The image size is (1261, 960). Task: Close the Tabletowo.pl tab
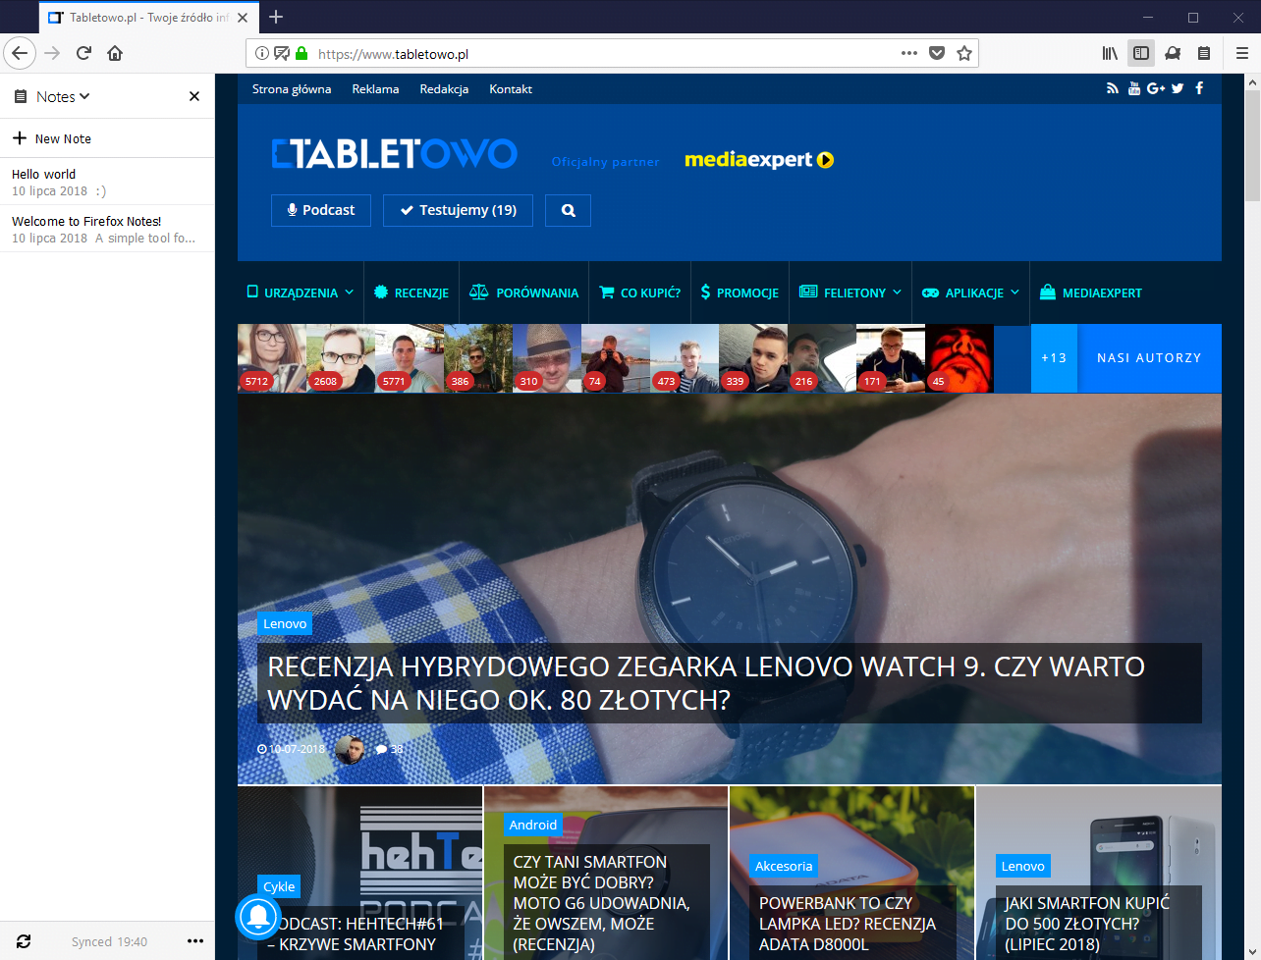click(x=243, y=18)
